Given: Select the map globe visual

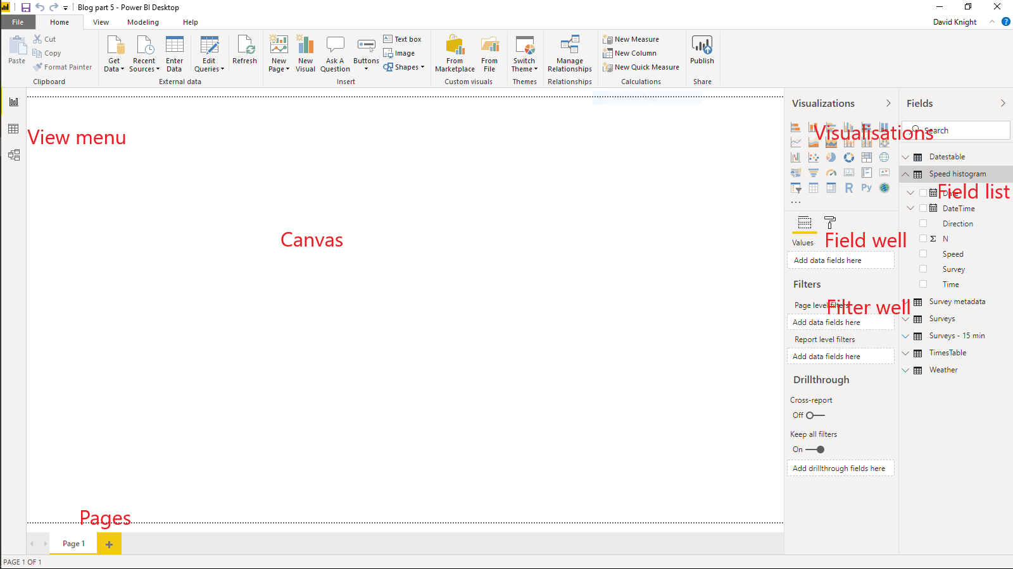Looking at the screenshot, I should (884, 157).
